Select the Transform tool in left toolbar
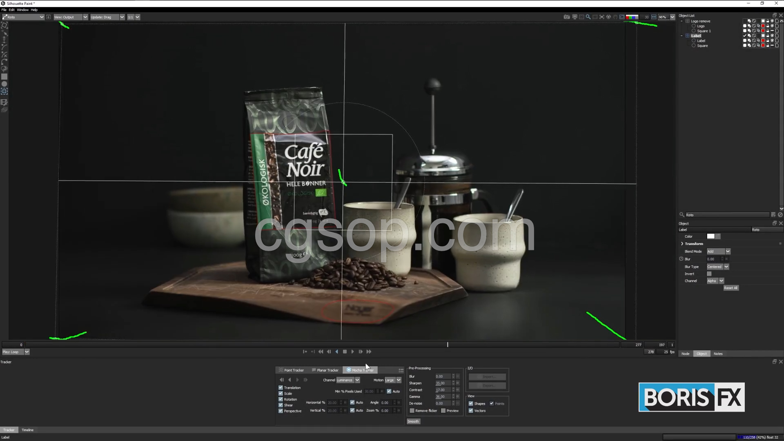Screen dimensions: 784x441 coord(4,25)
